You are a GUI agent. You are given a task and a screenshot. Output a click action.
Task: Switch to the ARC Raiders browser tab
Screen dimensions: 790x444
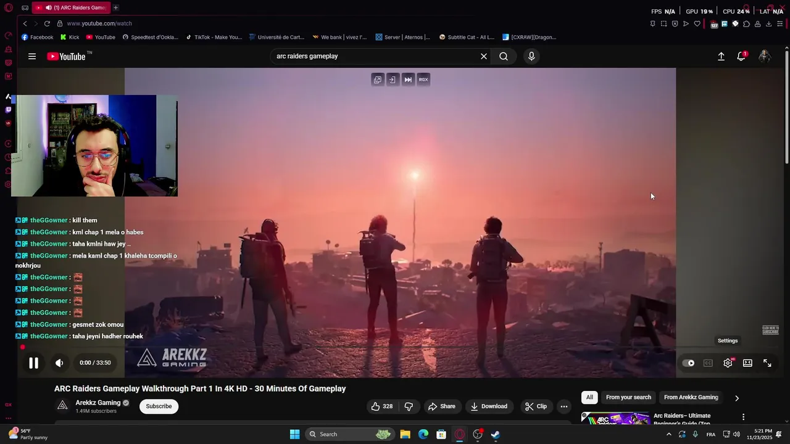pos(71,7)
